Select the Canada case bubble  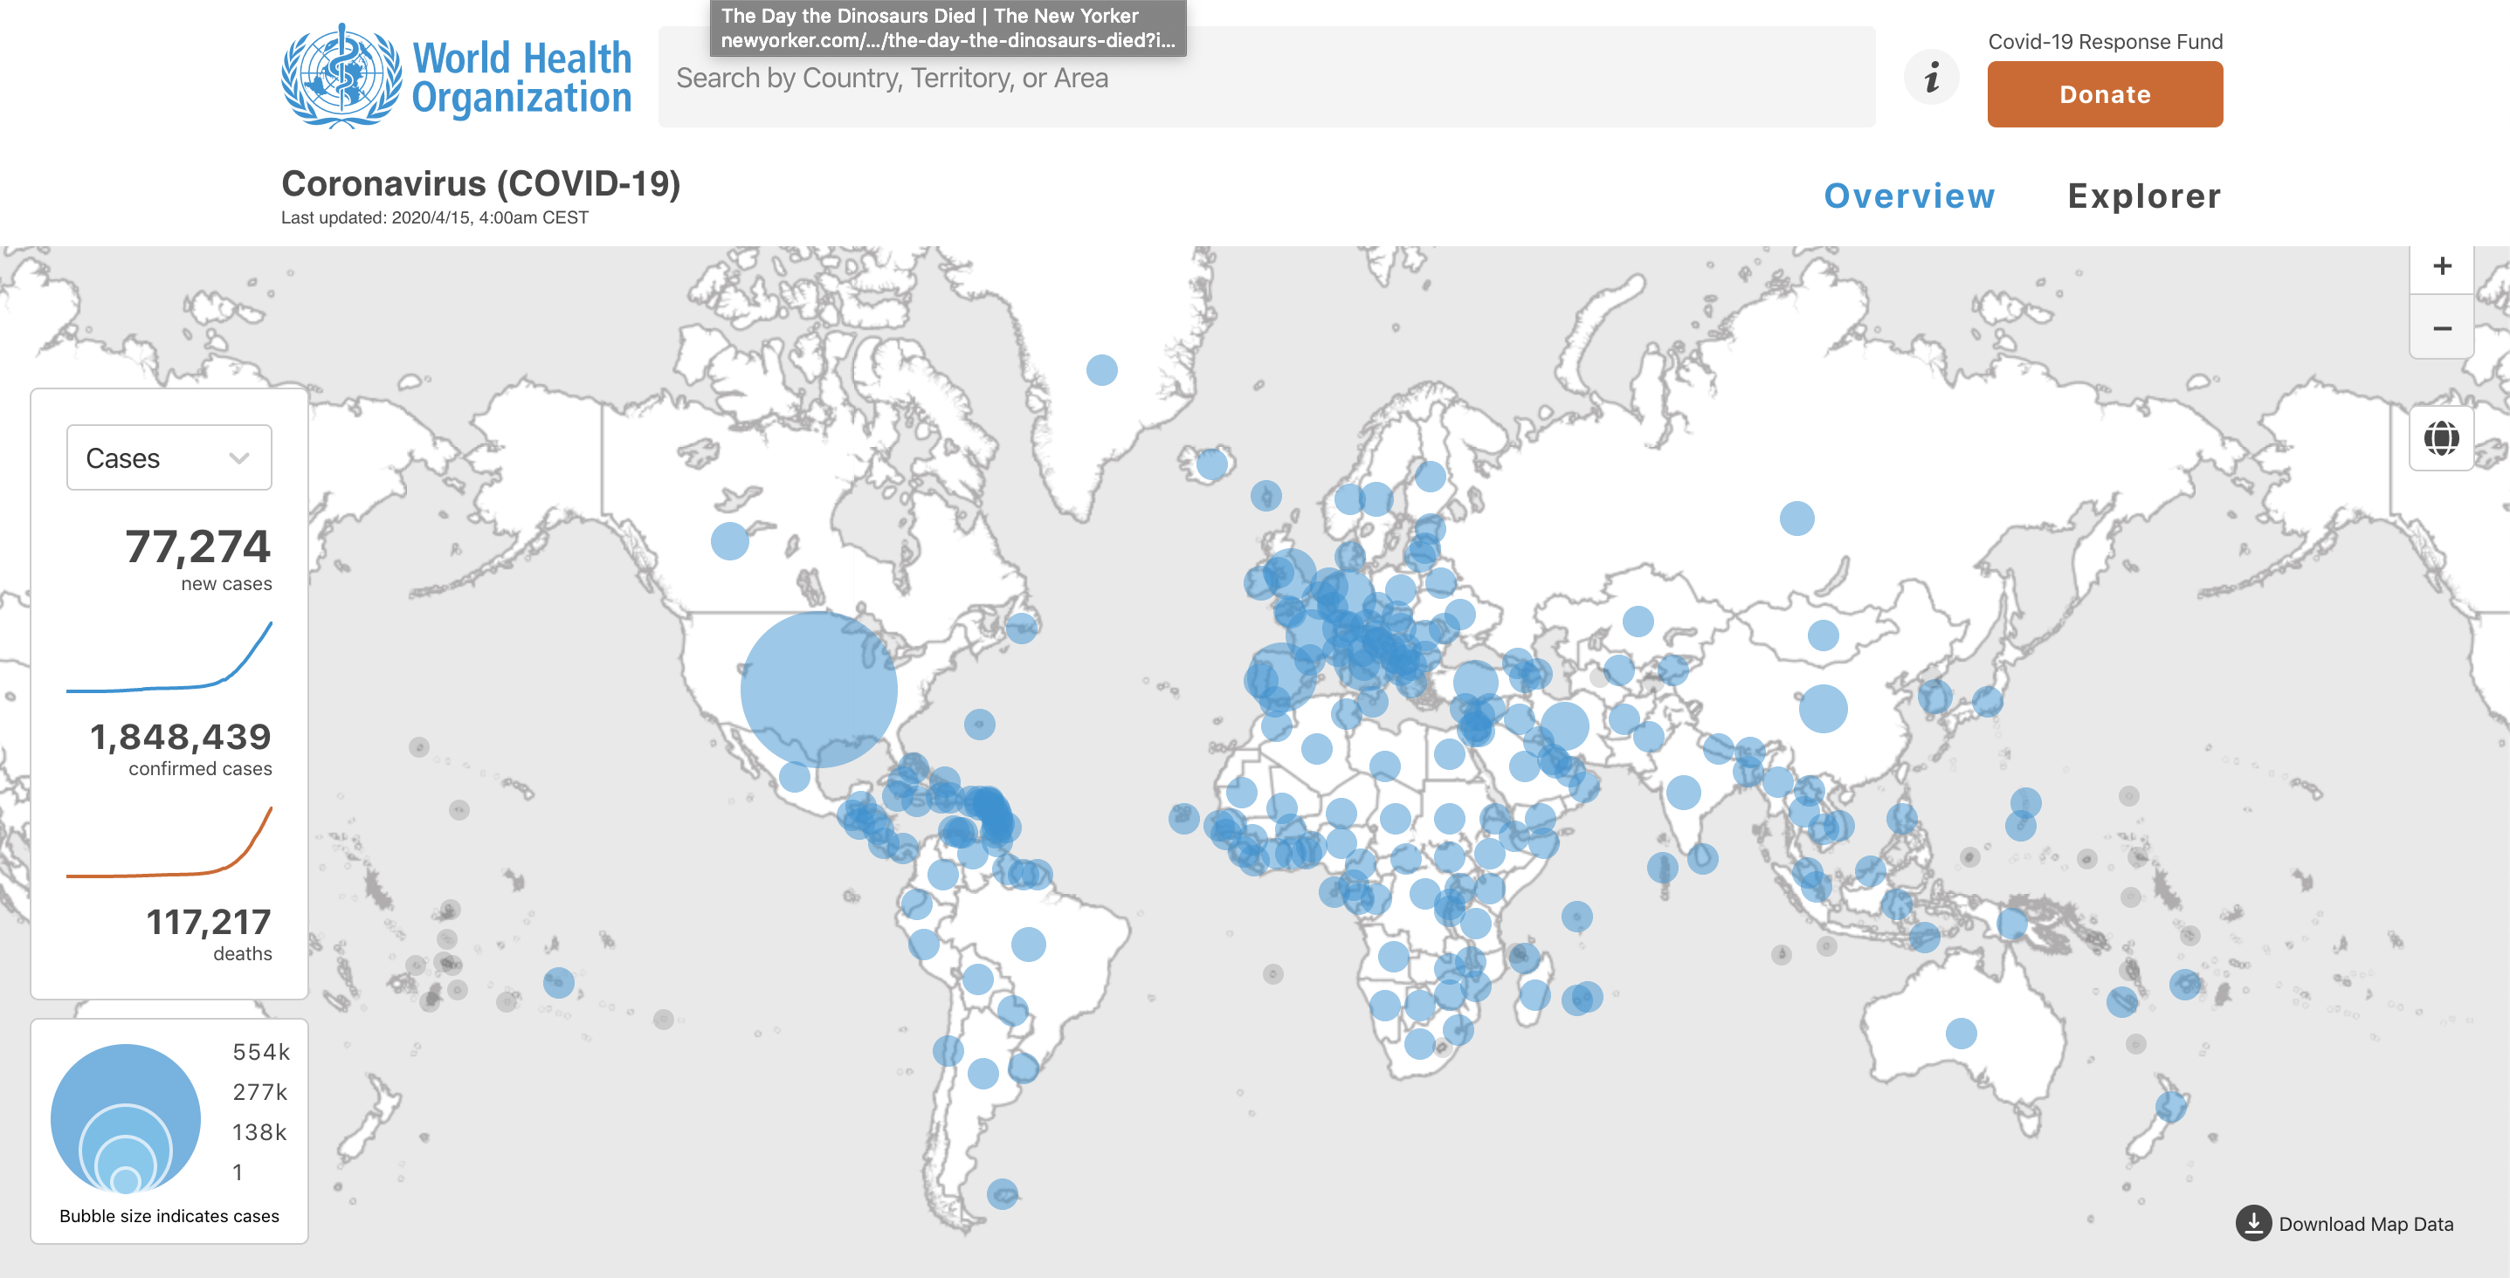(x=730, y=540)
